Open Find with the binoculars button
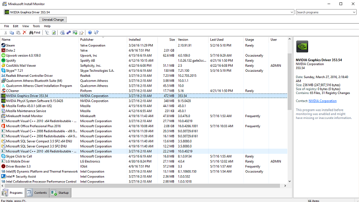 pos(35,33)
